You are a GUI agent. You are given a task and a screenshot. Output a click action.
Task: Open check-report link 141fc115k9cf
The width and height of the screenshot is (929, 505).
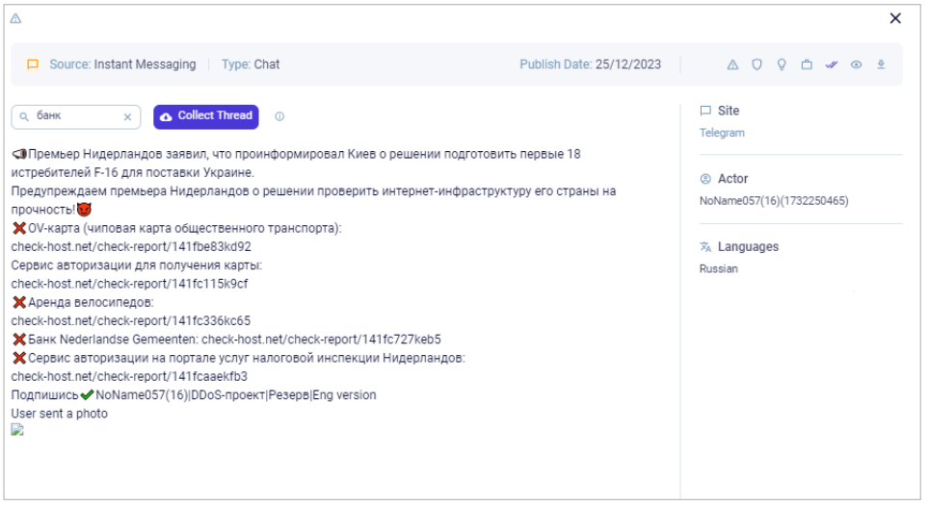coord(129,284)
